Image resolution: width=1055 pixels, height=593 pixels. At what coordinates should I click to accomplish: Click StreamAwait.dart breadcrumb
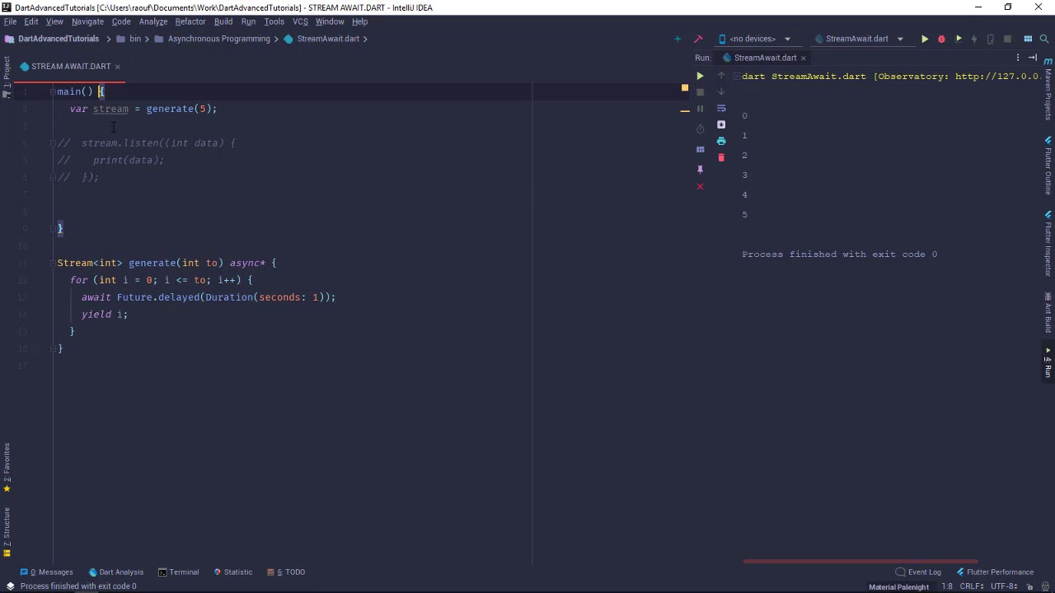[328, 39]
